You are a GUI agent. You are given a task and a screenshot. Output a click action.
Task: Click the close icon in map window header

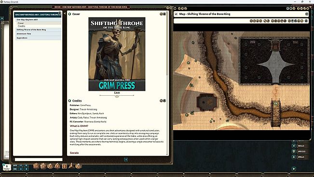308,8
